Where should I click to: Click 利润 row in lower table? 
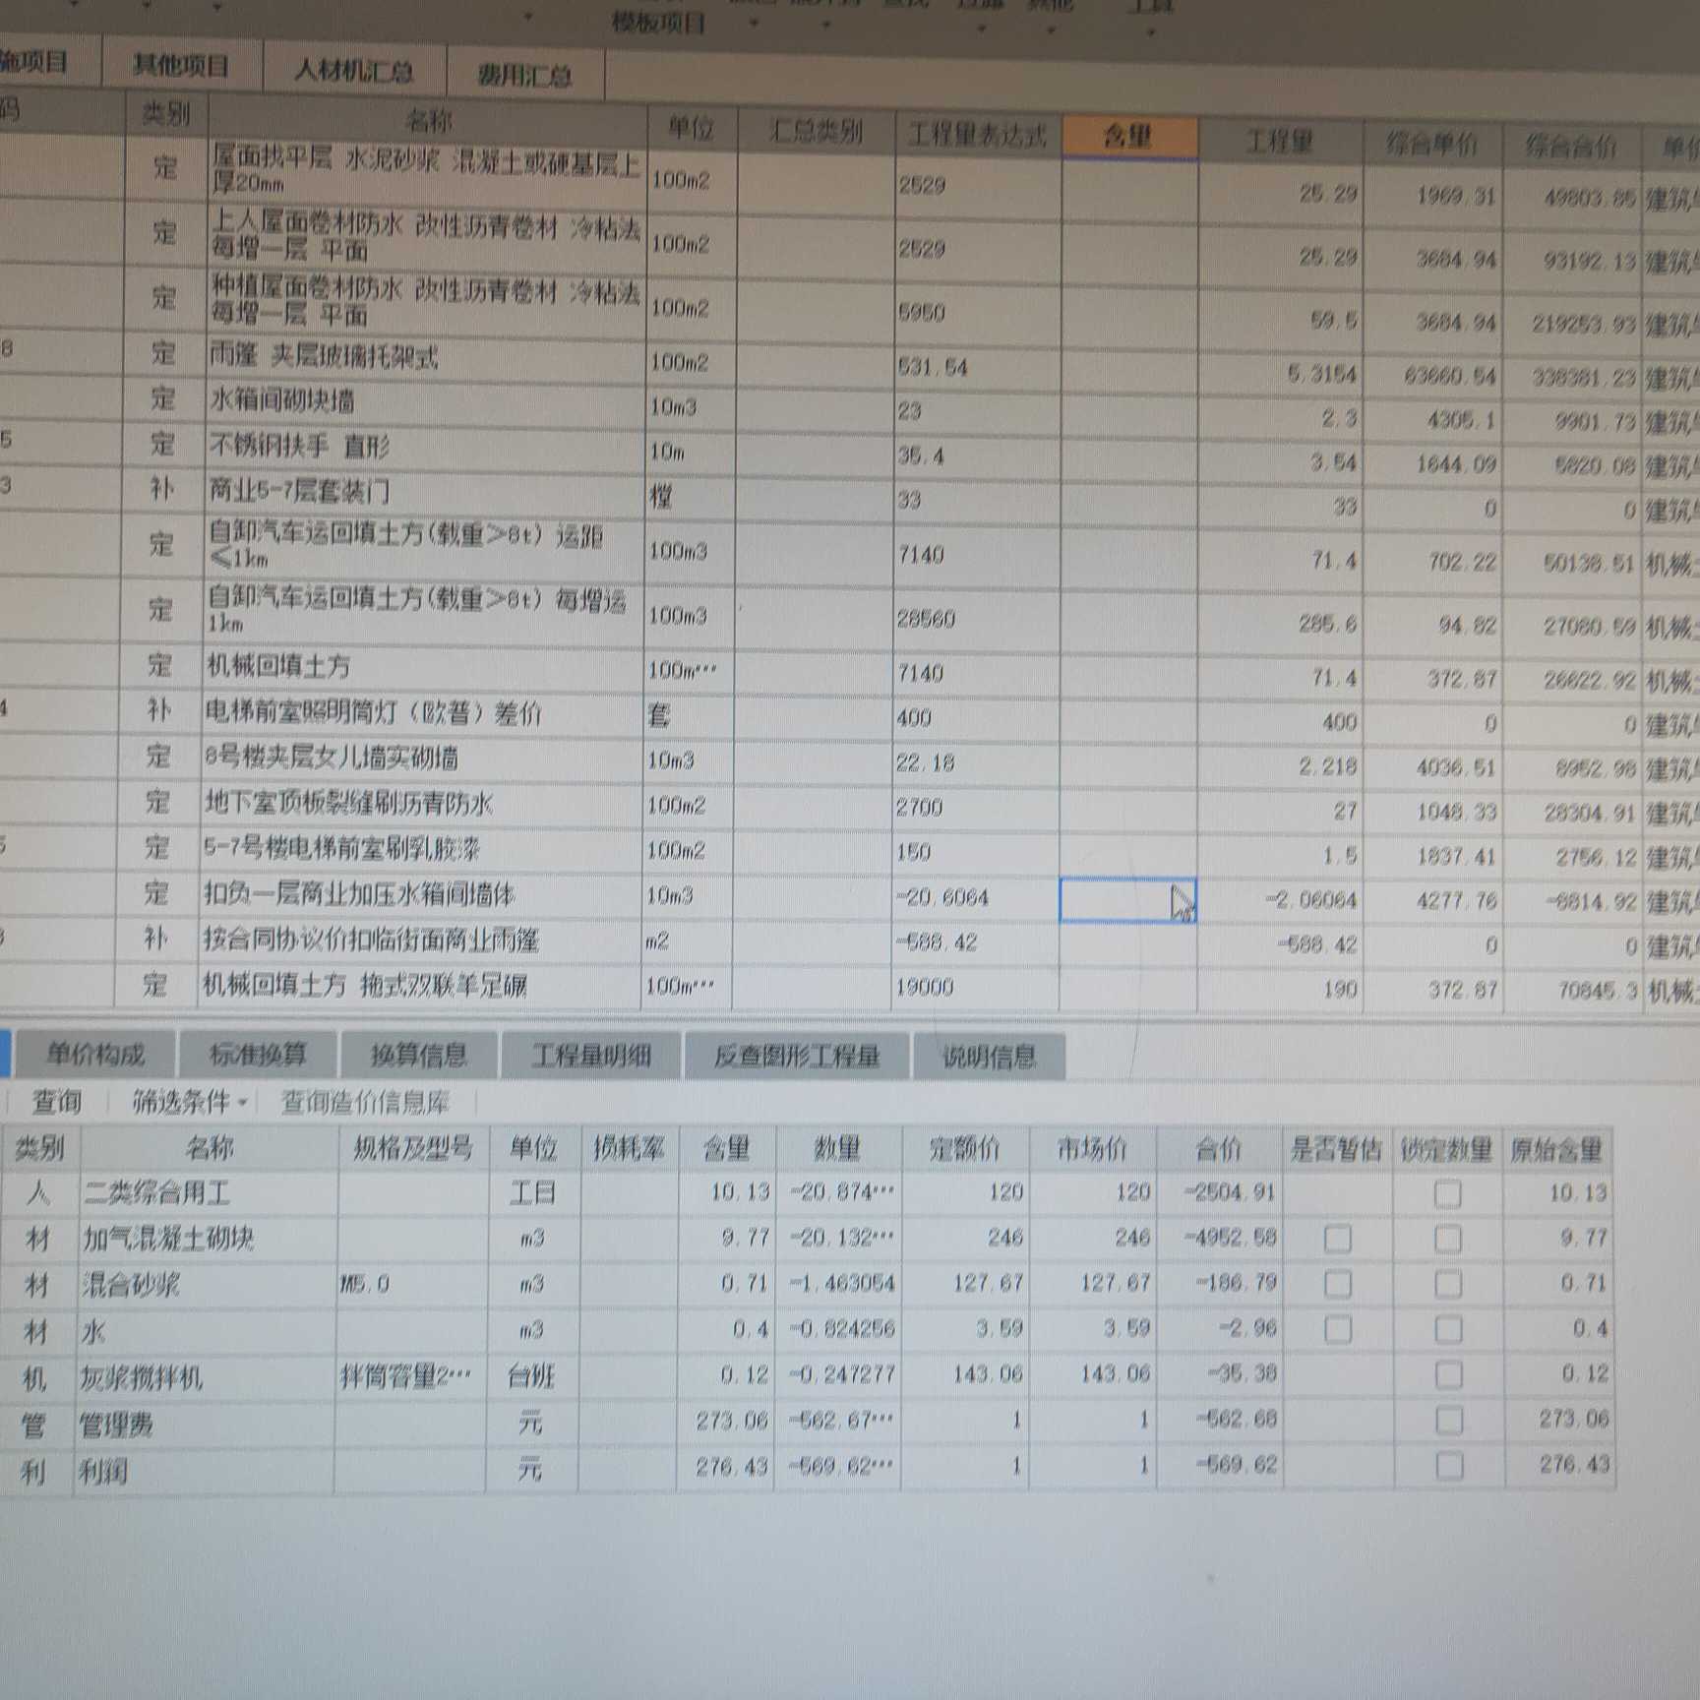[x=807, y=1470]
